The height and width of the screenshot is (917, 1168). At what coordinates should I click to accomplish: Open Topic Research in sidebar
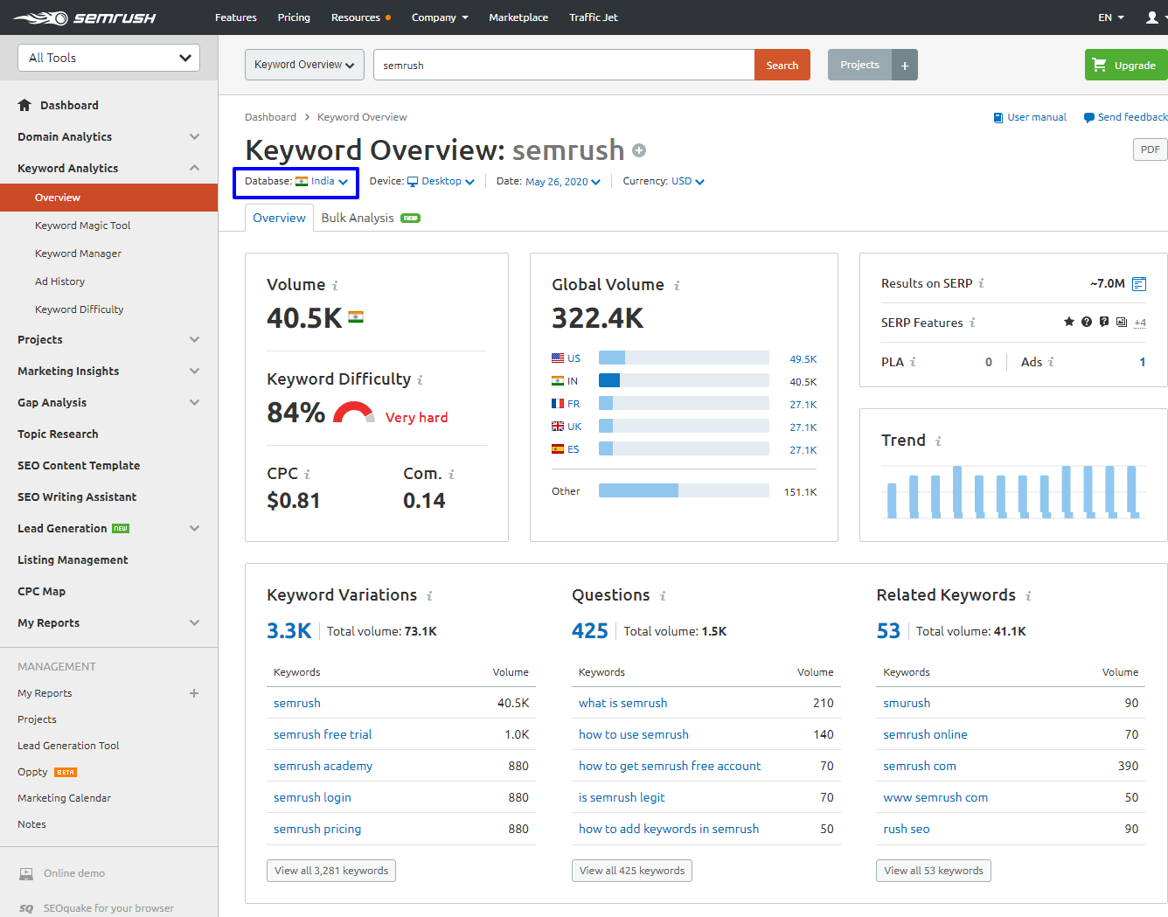[x=58, y=434]
